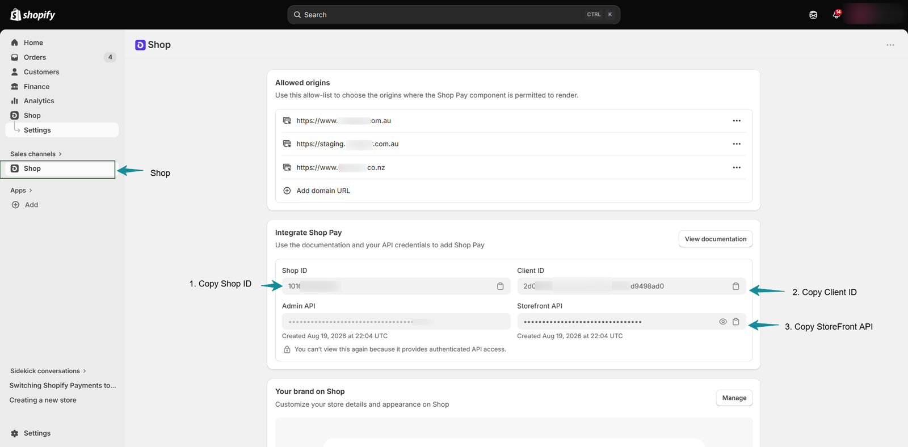
Task: Open options menu for https://staging. origin
Action: (x=737, y=144)
